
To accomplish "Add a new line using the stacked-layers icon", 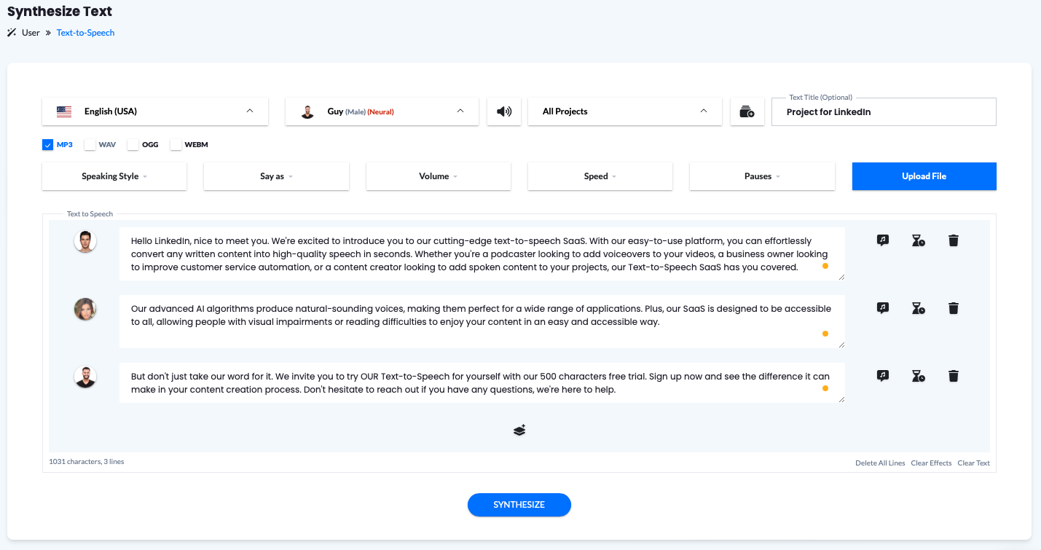I will [x=519, y=430].
